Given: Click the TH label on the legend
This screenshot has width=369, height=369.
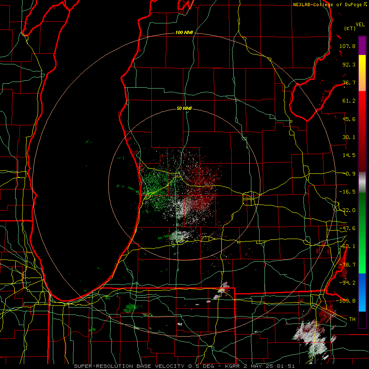Looking at the screenshot, I should 352,319.
